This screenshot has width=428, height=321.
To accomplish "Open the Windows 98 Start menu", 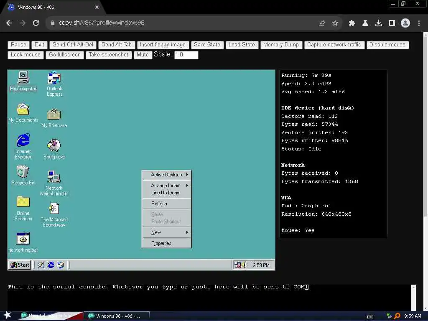I will (20, 265).
